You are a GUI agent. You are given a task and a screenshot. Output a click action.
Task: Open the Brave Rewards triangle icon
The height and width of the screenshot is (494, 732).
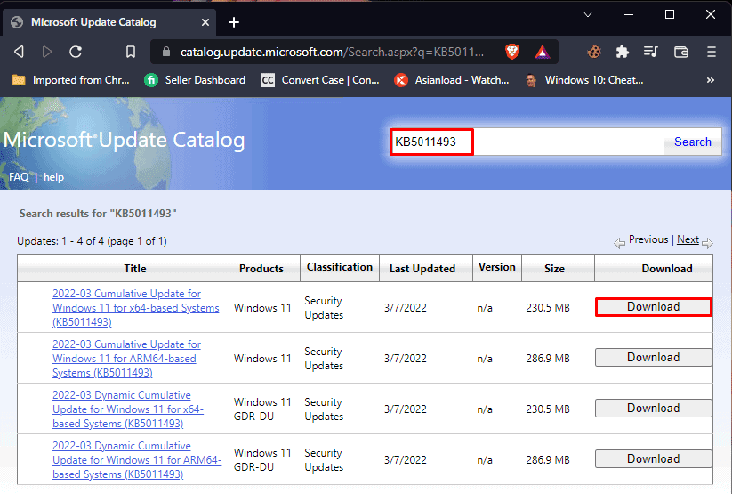(542, 52)
